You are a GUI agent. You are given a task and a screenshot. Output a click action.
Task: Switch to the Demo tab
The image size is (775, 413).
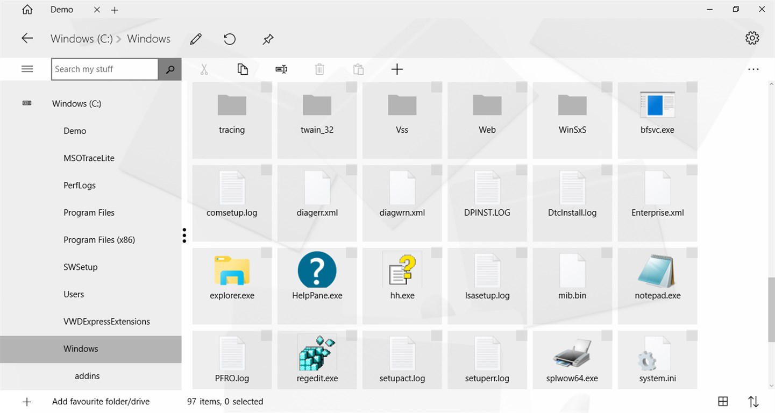[x=61, y=9]
